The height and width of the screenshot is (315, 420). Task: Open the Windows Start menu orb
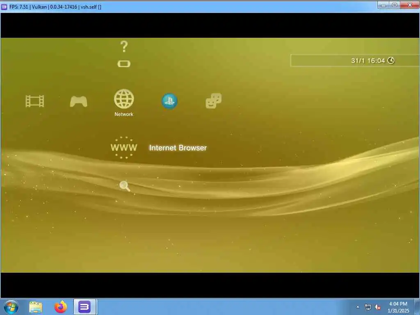11,307
